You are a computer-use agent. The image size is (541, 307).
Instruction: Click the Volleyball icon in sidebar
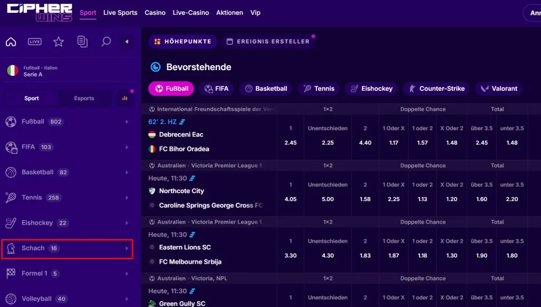point(11,299)
